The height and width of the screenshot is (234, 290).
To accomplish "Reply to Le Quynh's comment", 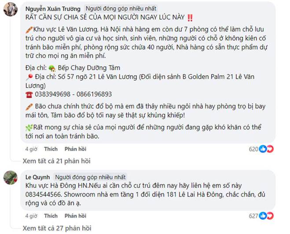I will click(x=75, y=216).
